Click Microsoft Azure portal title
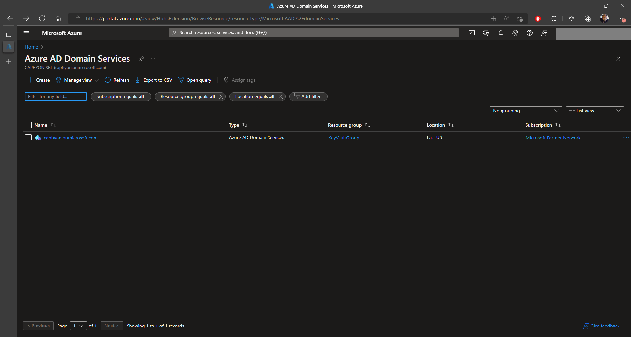 (x=62, y=33)
